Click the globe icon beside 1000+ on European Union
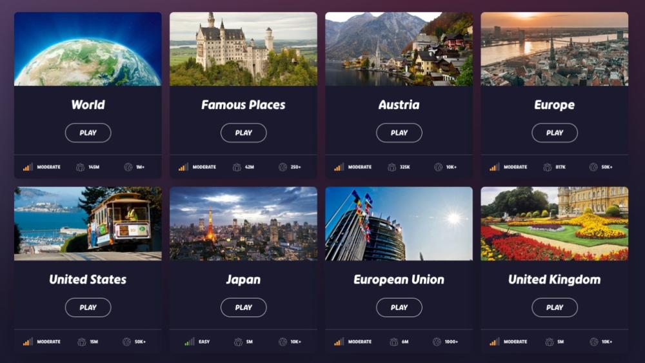The width and height of the screenshot is (645, 363). point(437,342)
